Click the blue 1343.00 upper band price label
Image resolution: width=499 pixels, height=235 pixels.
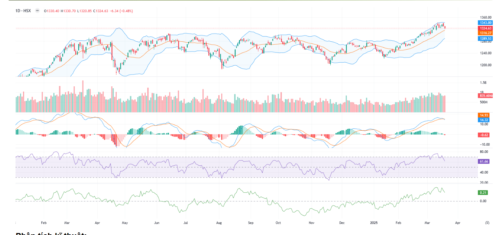tap(485, 23)
